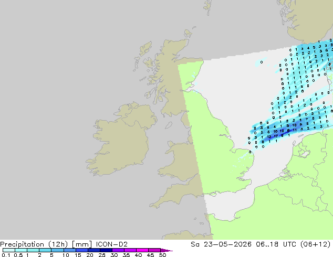
Task: Click the legend swatch between 30 and 35
Action: click(x=118, y=250)
